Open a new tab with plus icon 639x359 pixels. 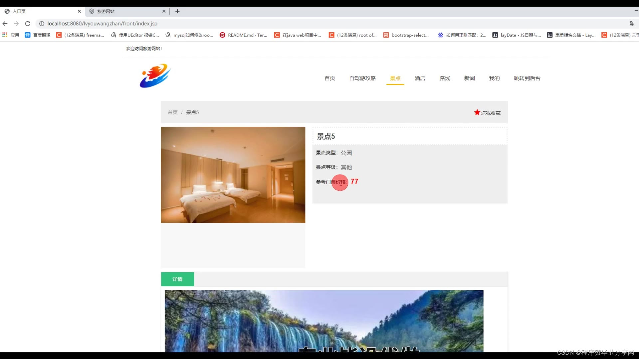pyautogui.click(x=177, y=11)
